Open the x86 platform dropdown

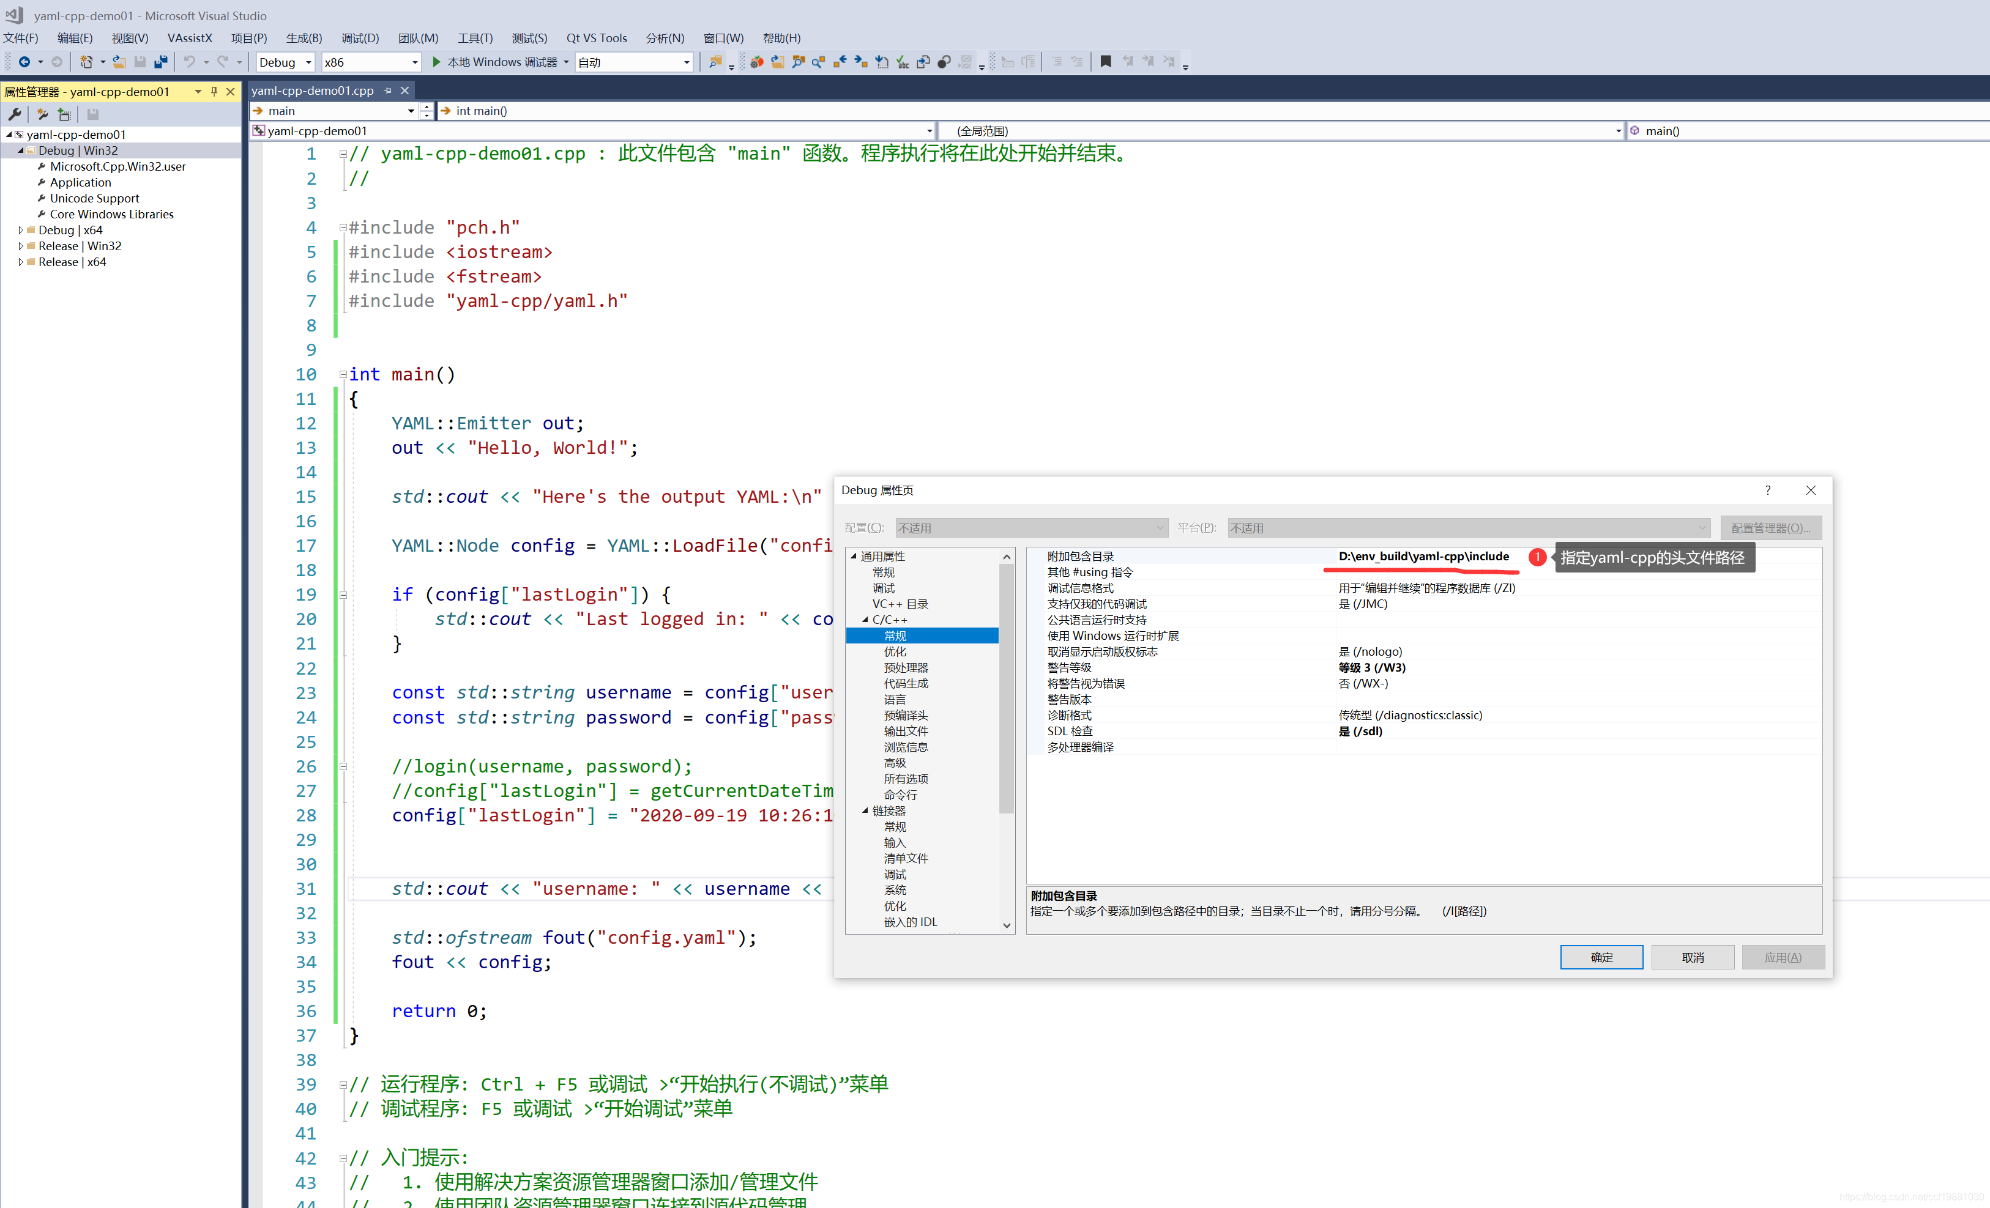pyautogui.click(x=415, y=62)
